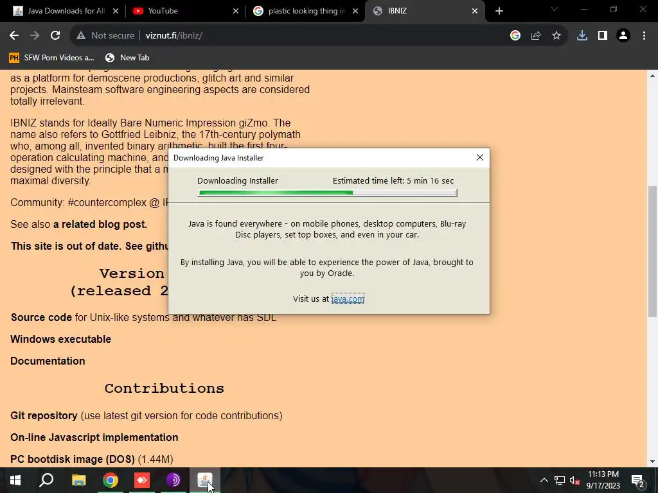This screenshot has height=493, width=658.
Task: Reload the IBNIZ page
Action: click(55, 36)
